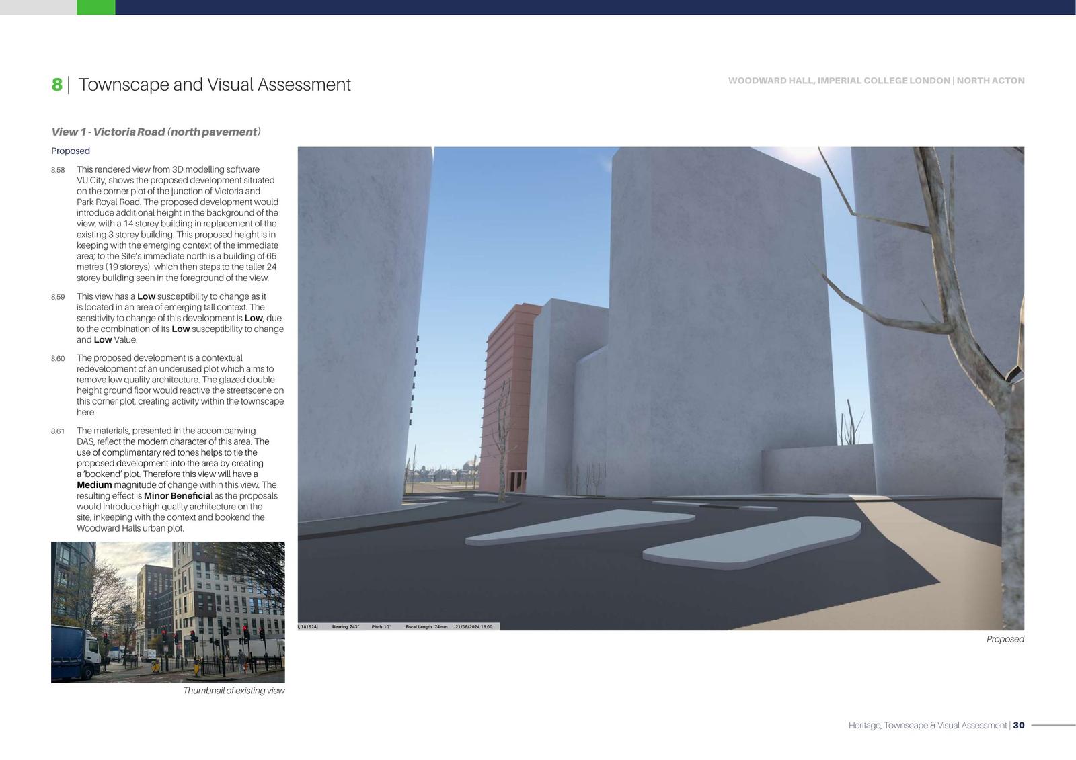Click the green block in top banner
This screenshot has width=1076, height=760.
(x=95, y=7)
